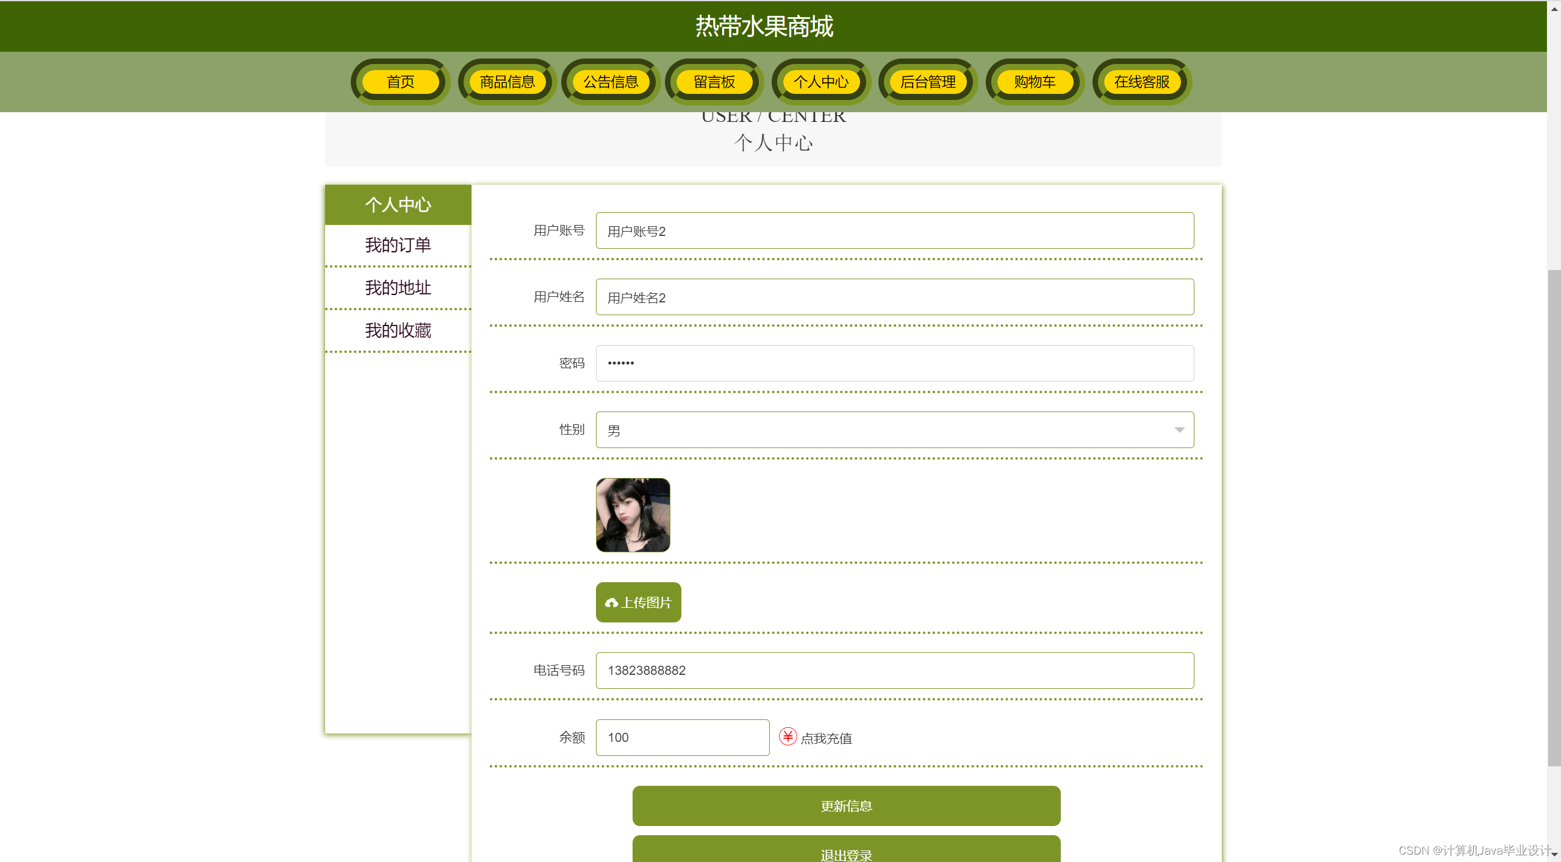Open the 留言板 message board

click(x=714, y=82)
